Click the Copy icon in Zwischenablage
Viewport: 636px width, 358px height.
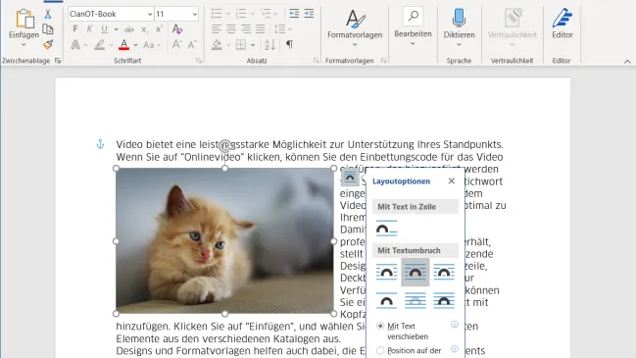tap(48, 29)
